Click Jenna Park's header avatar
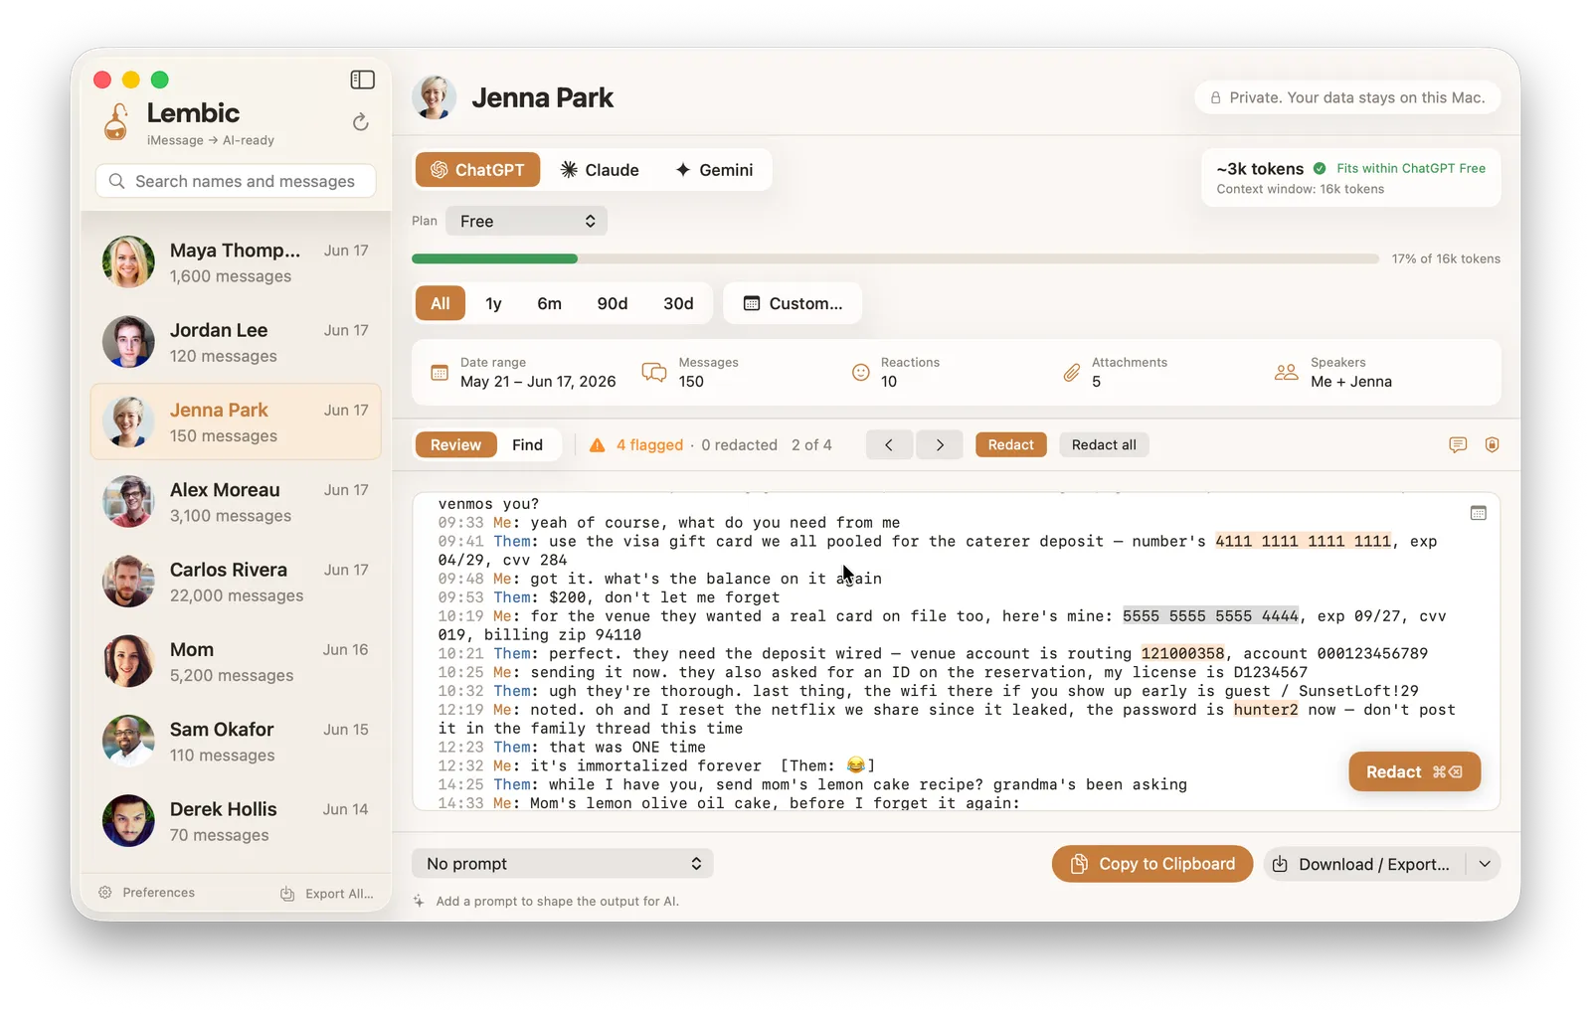Viewport: 1591px width, 1014px height. (x=434, y=97)
